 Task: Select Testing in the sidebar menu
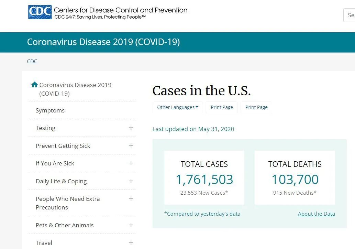click(45, 128)
